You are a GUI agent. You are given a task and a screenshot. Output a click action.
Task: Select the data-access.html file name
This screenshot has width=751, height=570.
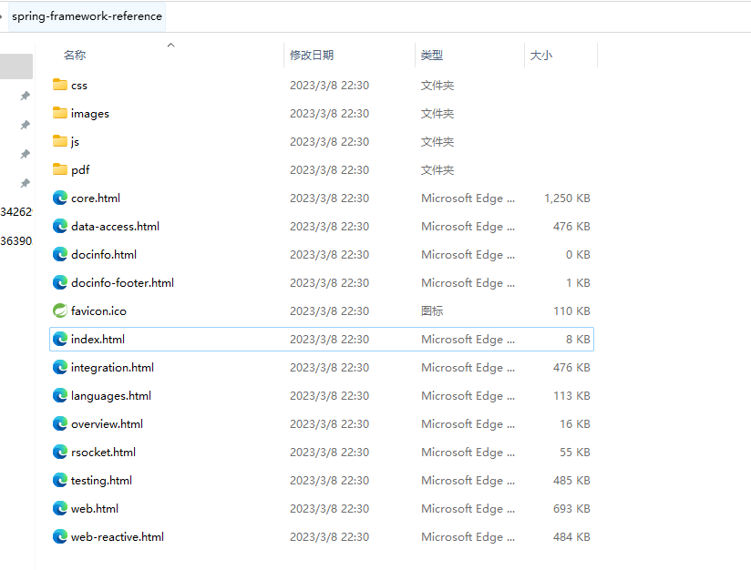(115, 227)
